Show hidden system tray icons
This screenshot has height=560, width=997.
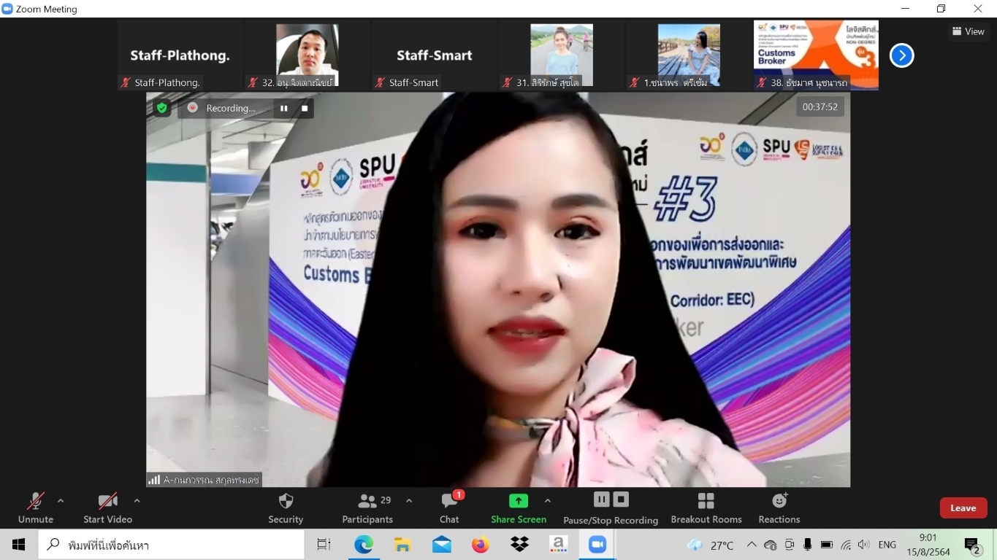tap(751, 545)
